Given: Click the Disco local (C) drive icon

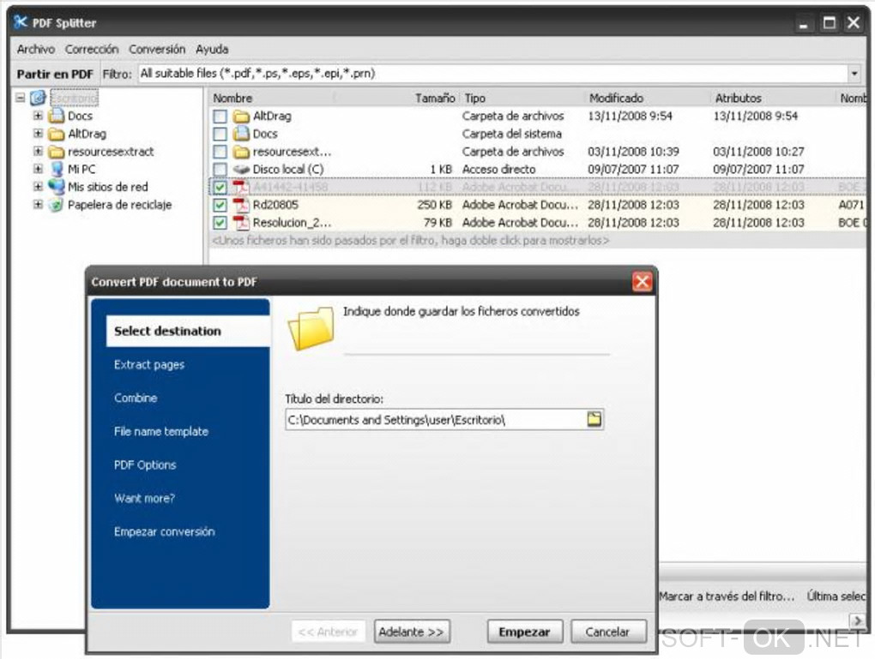Looking at the screenshot, I should click(x=241, y=169).
